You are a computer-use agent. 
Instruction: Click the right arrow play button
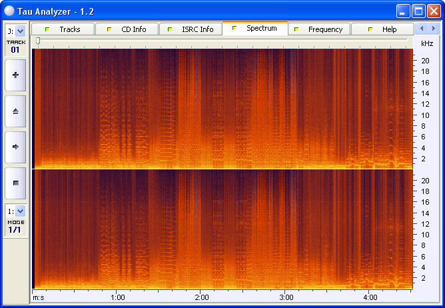tap(15, 147)
